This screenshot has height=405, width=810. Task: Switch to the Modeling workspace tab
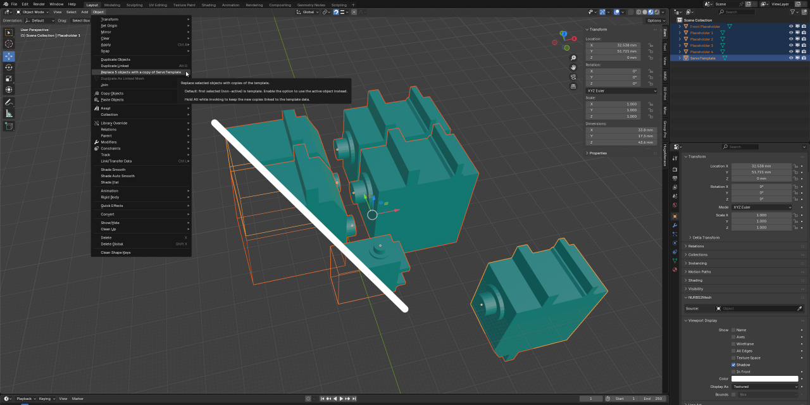[112, 4]
